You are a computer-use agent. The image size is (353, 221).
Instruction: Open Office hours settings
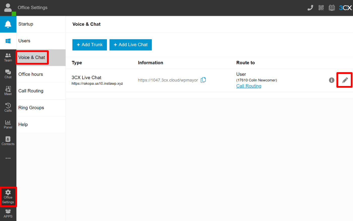[x=41, y=74]
